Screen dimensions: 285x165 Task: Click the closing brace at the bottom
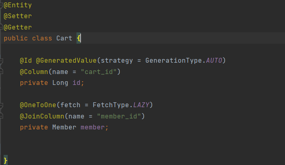[x=5, y=161]
